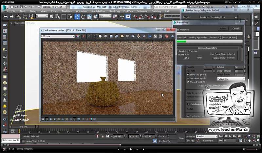Image resolution: width=262 pixels, height=153 pixels.
Task: Open Create Selection Set dropdown
Action: (173, 16)
